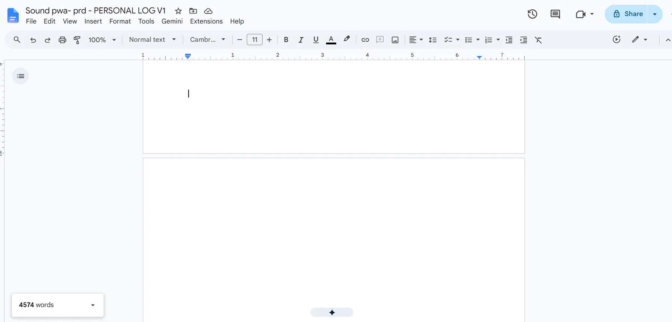Open the text color picker
Viewport: 672px width, 322px height.
(331, 40)
